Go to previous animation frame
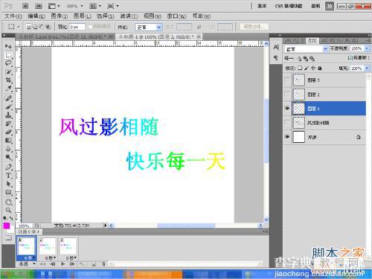The width and height of the screenshot is (372, 279). tap(52, 264)
